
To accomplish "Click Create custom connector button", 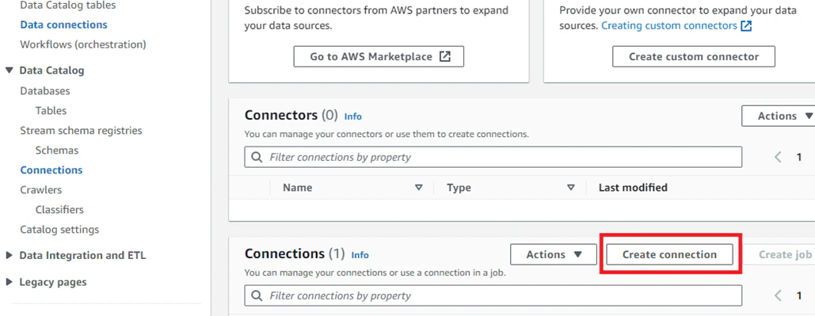I will [x=693, y=57].
